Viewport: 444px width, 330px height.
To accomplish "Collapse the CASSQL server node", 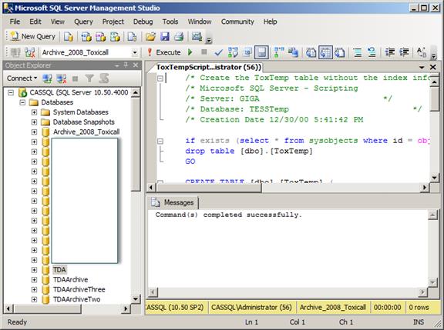I will click(11, 92).
